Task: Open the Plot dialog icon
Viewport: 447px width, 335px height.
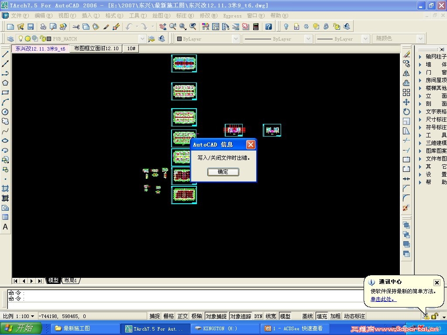Action: tap(42, 26)
